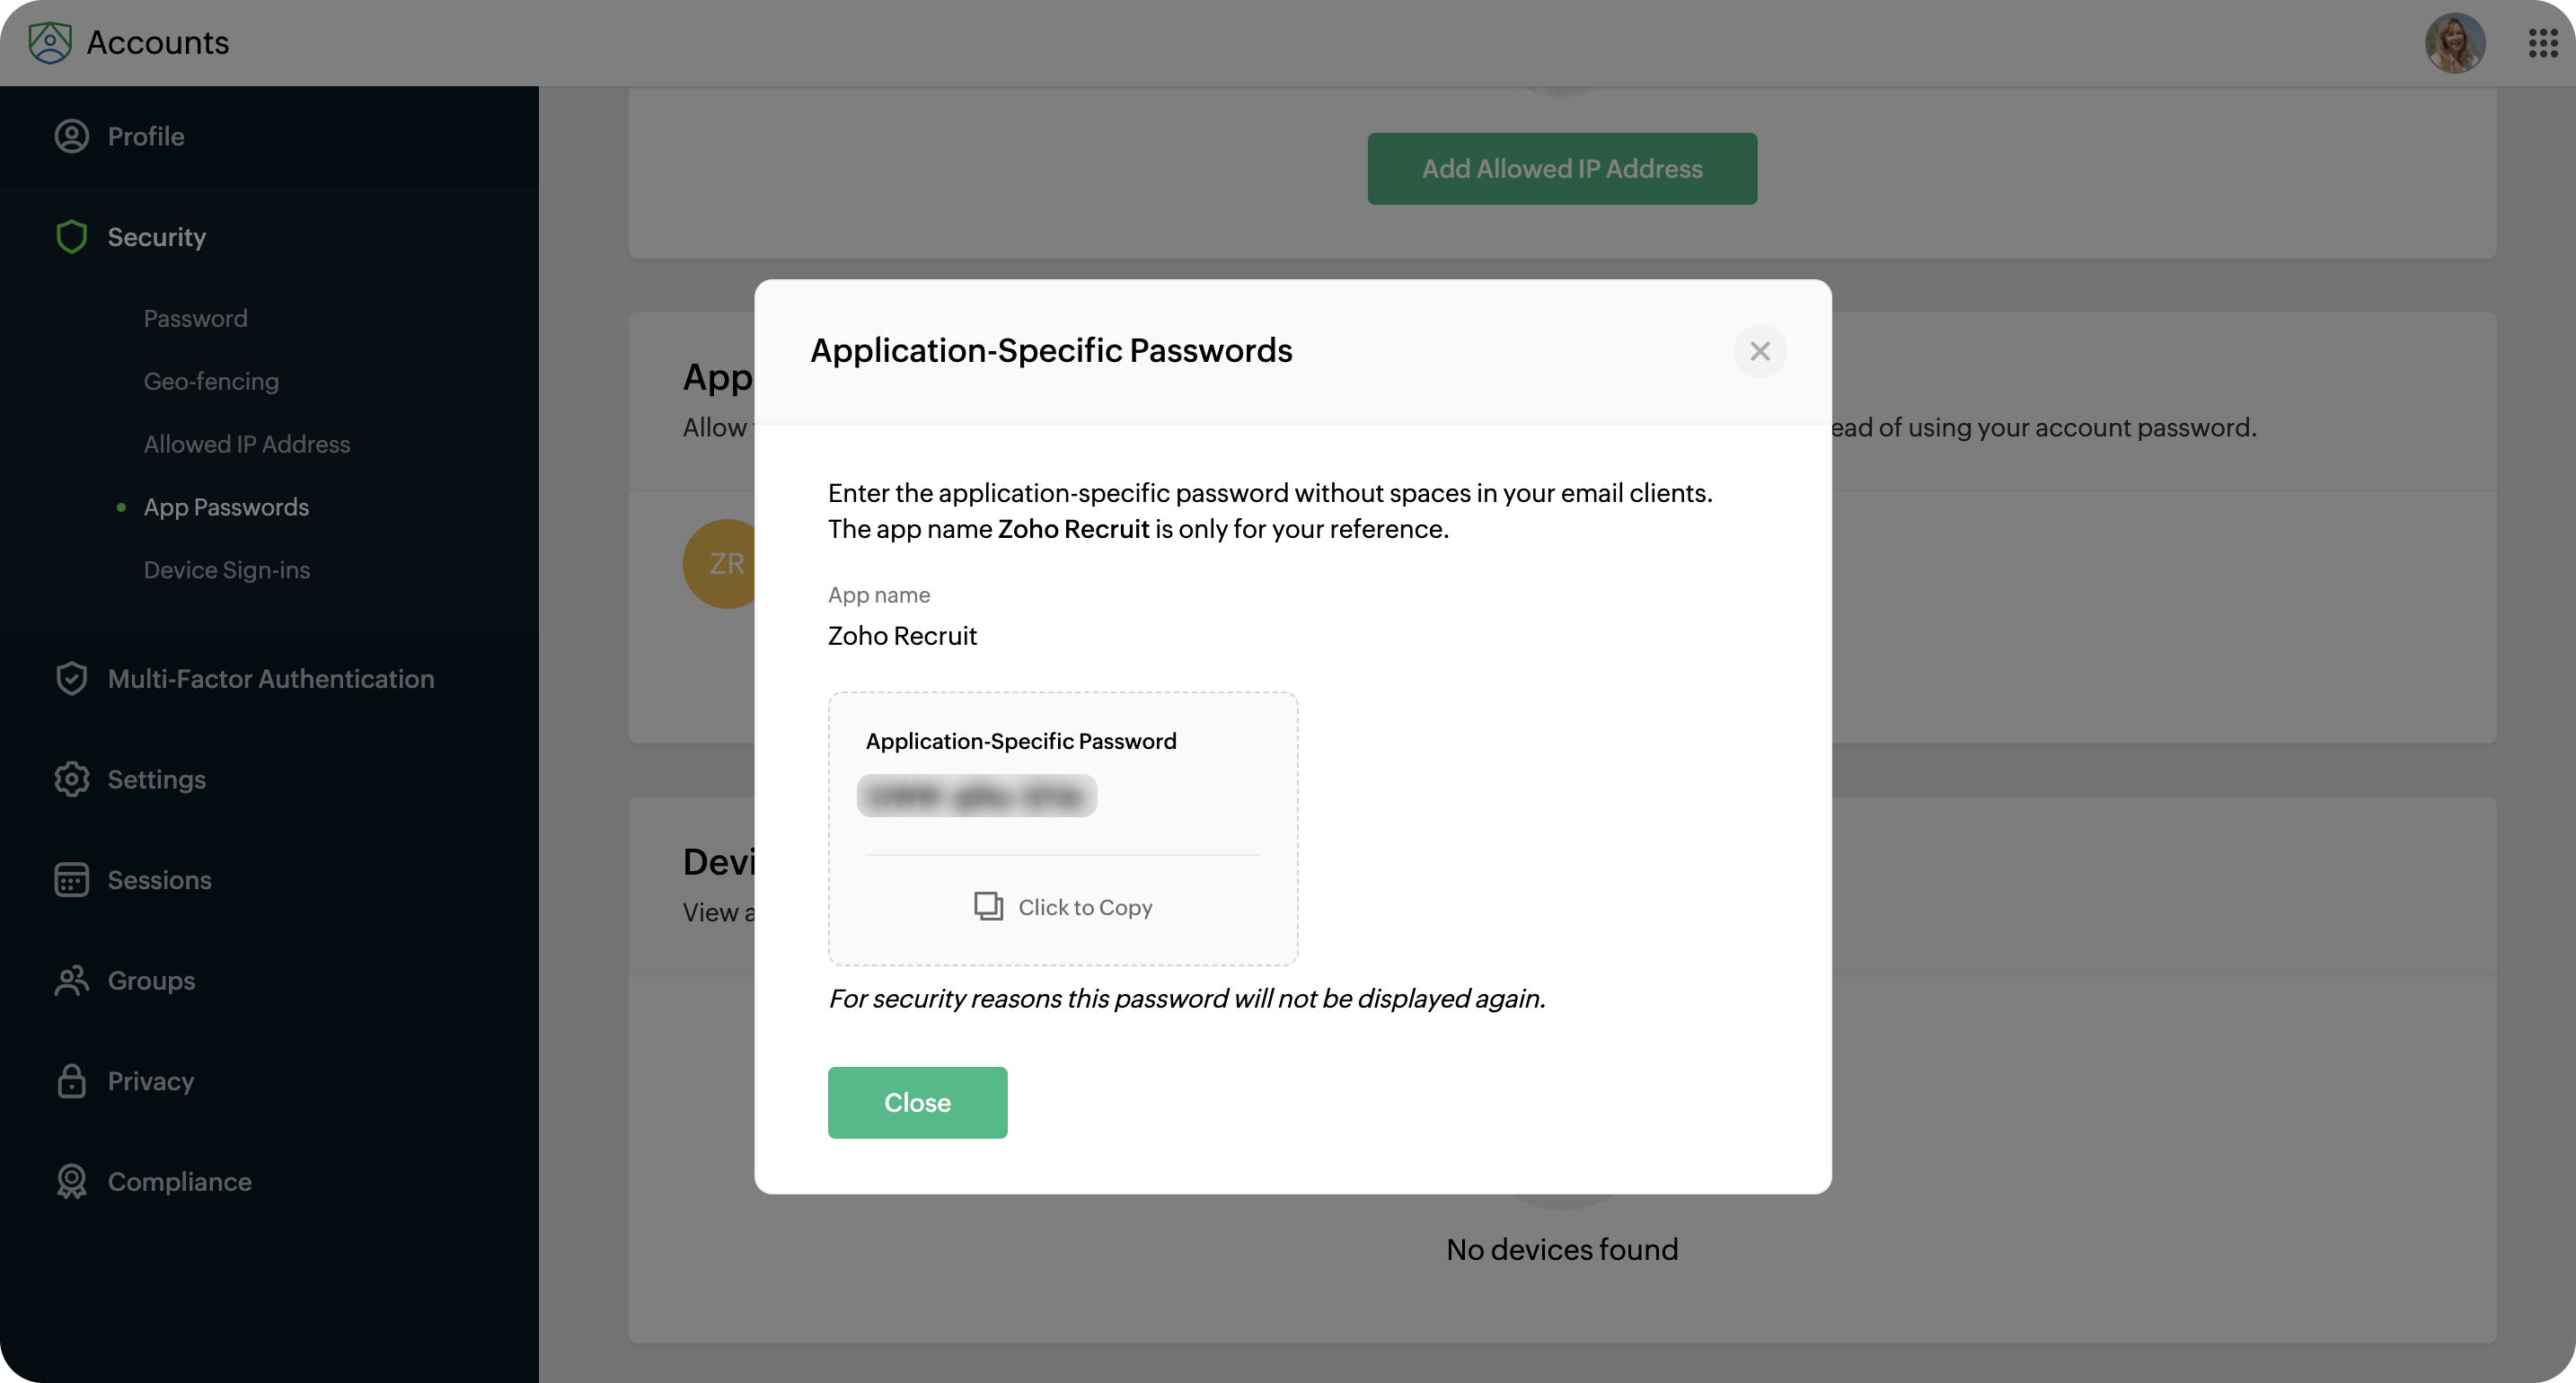Click the copy icon beside Click to Copy
2576x1383 pixels.
pos(988,906)
